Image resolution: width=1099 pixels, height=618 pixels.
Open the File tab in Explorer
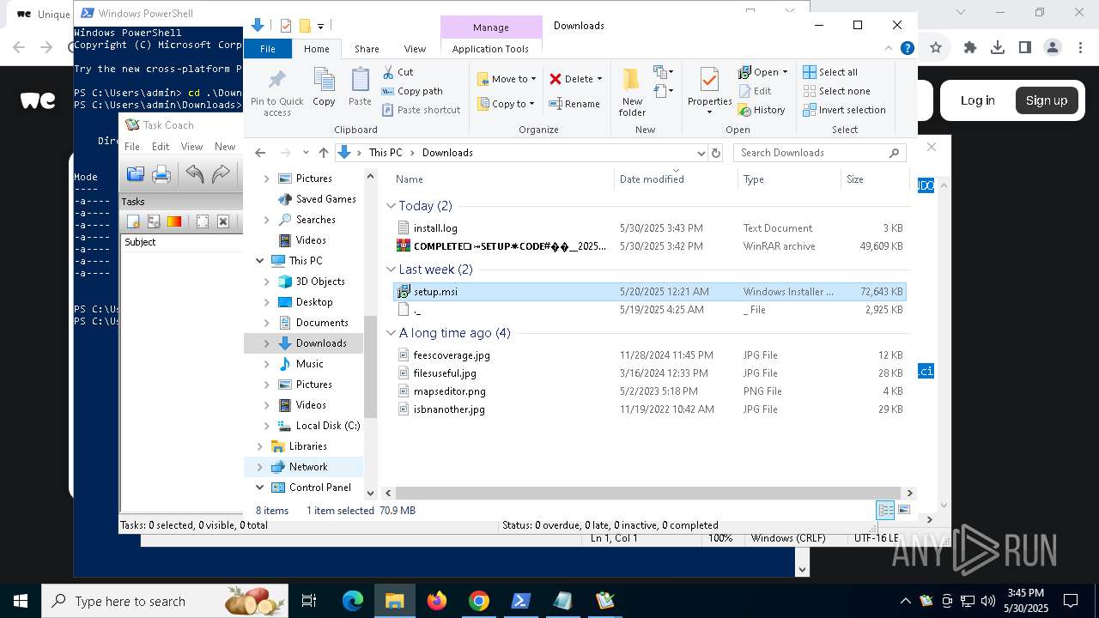[x=268, y=49]
